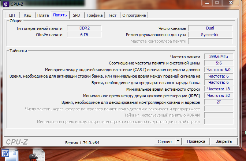This screenshot has height=161, width=246.
Task: Close the CPU-Z window with X
Action: tap(231, 3)
